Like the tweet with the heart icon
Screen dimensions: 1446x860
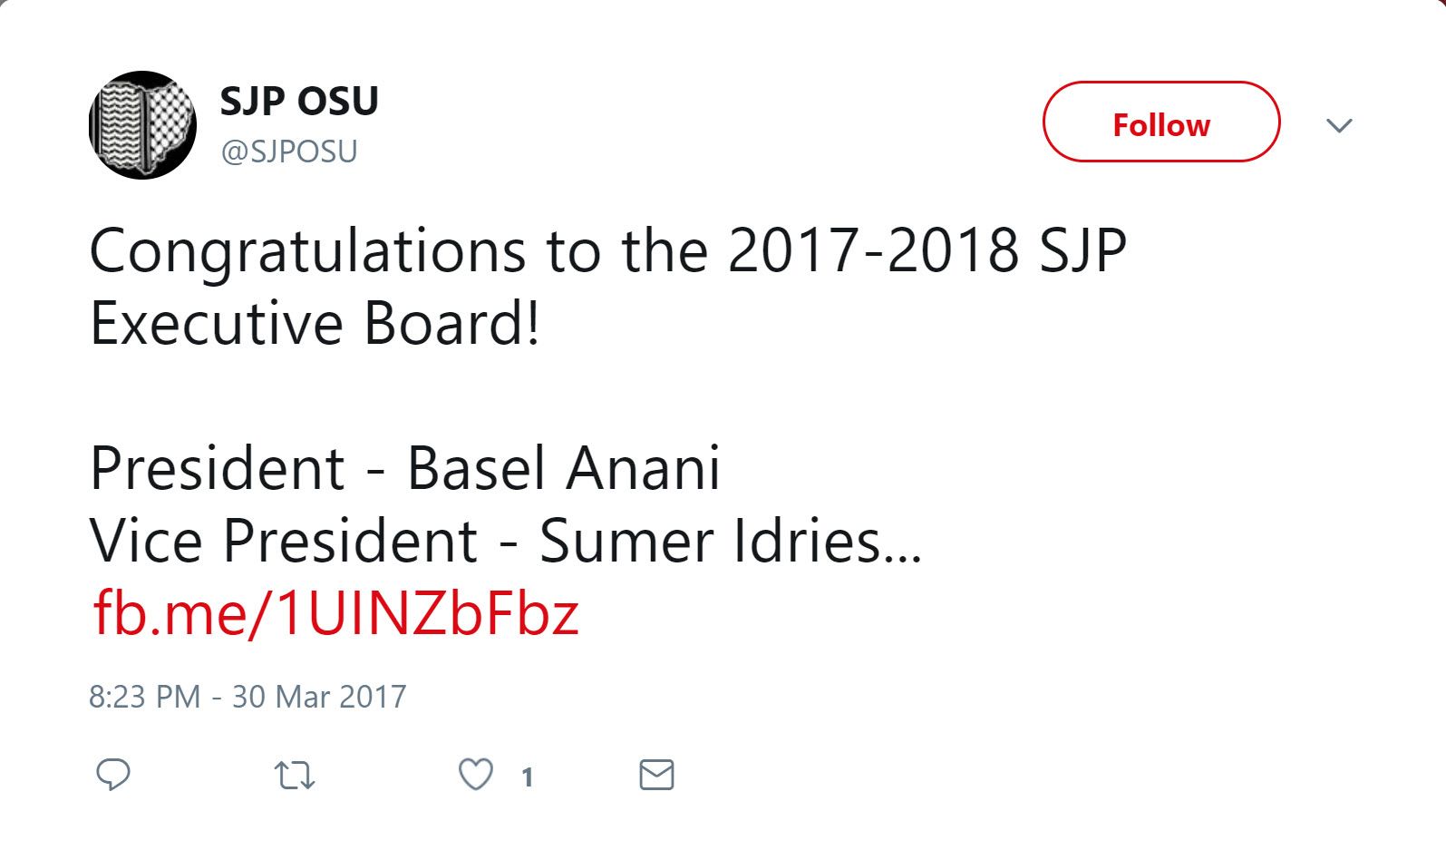pyautogui.click(x=476, y=775)
